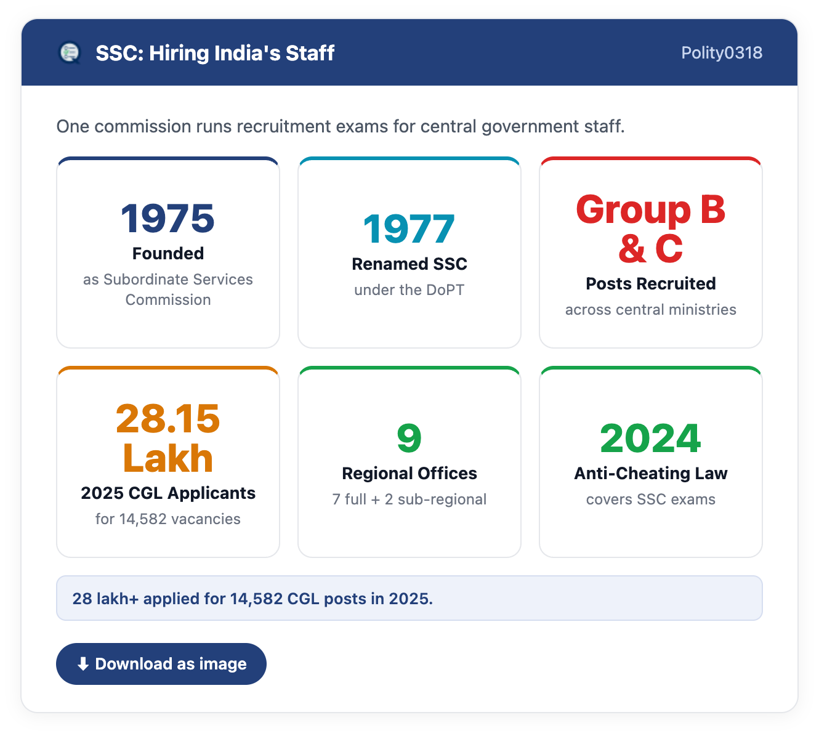Click the SSC: Hiring India's Staff title
The image size is (819, 736).
pos(215,53)
